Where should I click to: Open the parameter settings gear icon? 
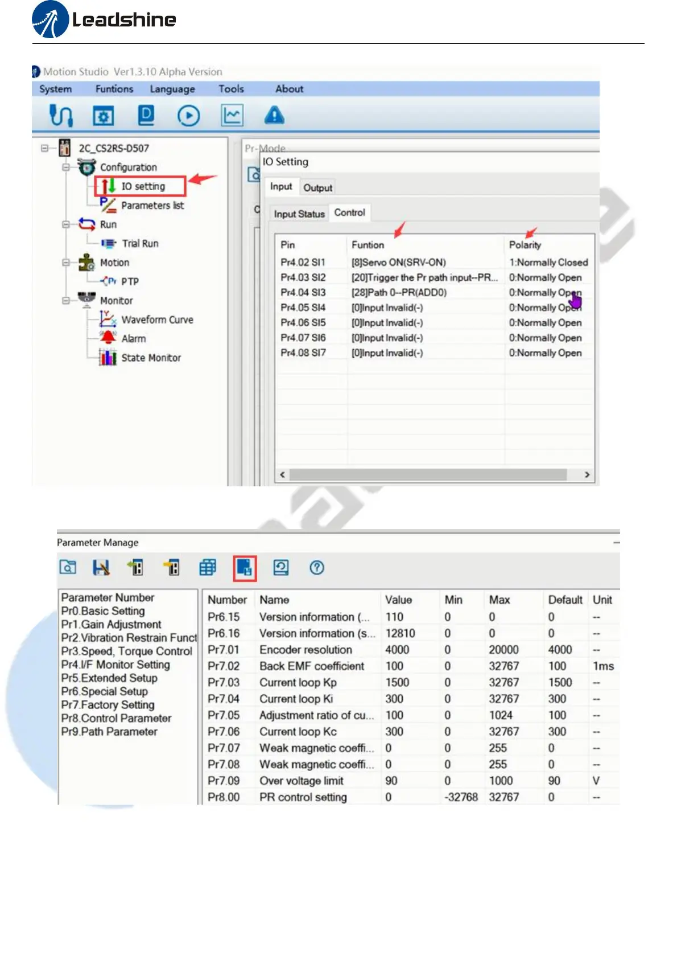tap(103, 116)
